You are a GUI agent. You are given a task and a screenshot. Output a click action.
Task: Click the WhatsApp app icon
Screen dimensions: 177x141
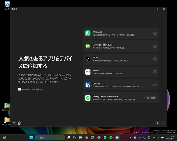pyautogui.click(x=88, y=33)
